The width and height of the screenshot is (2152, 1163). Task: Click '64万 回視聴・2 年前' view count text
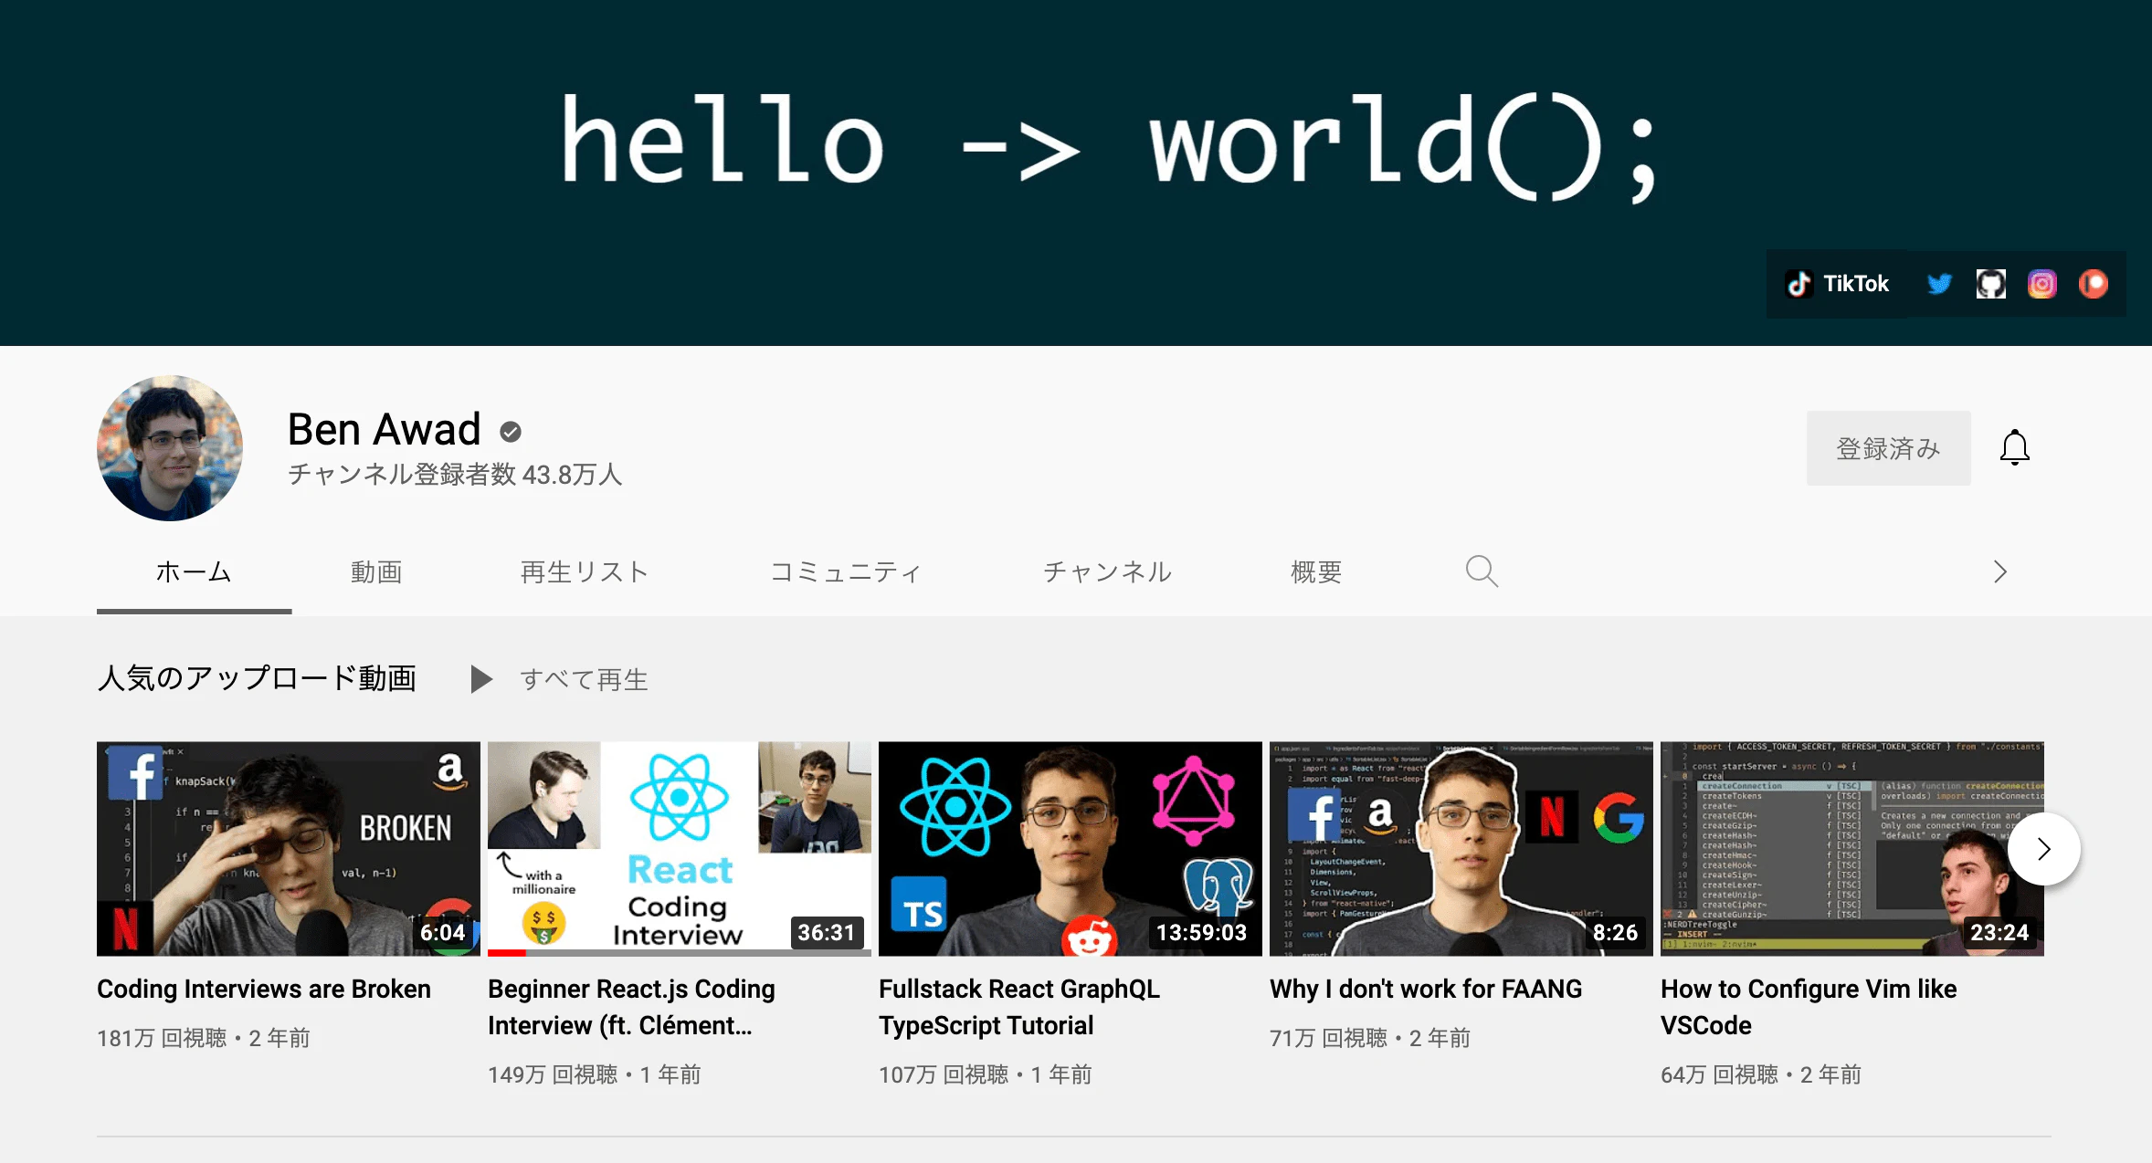[1761, 1074]
